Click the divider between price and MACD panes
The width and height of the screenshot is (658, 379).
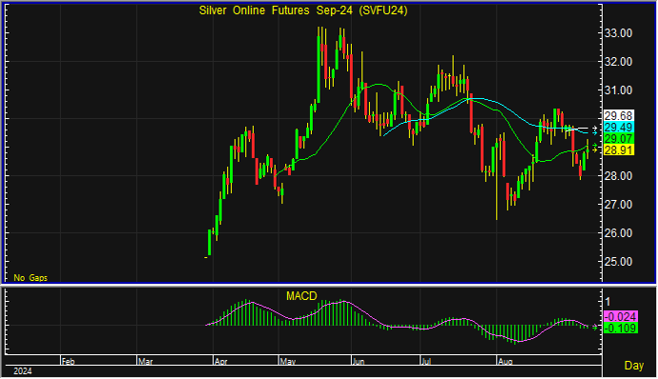(x=329, y=285)
